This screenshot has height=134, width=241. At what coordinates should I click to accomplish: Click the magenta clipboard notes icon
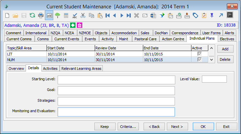(x=80, y=25)
